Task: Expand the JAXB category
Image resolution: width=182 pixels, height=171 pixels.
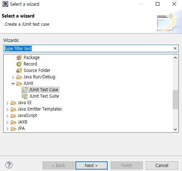Action: pos(8,122)
